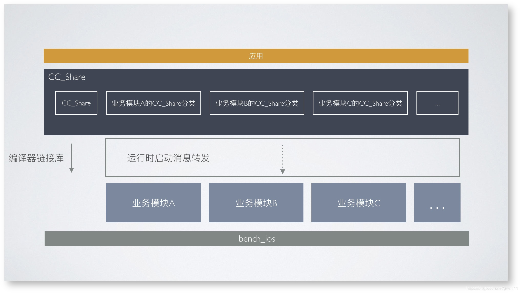The image size is (520, 293).
Task: Click the outlined ellipsis box in dark panel
Action: point(437,103)
